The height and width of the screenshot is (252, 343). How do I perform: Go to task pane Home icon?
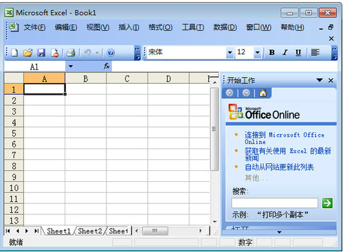point(263,93)
